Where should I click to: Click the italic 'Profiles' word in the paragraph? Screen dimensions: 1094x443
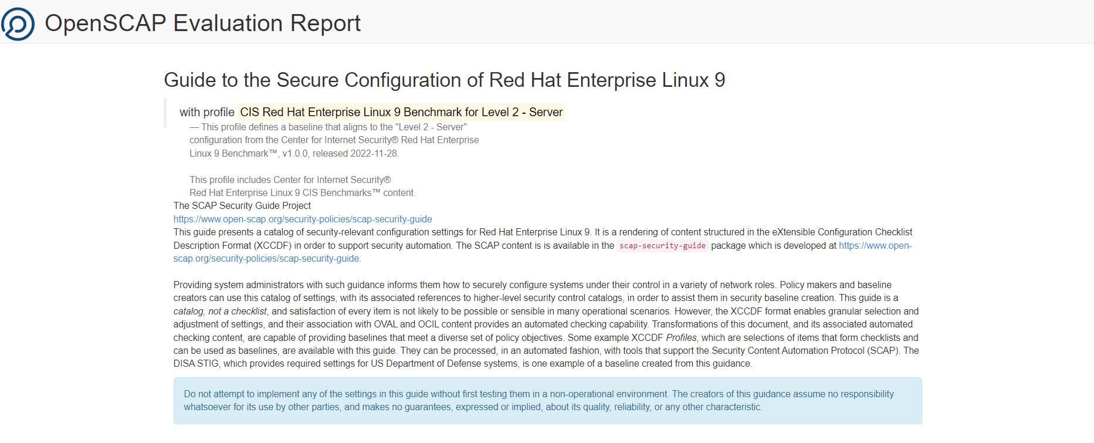click(681, 337)
